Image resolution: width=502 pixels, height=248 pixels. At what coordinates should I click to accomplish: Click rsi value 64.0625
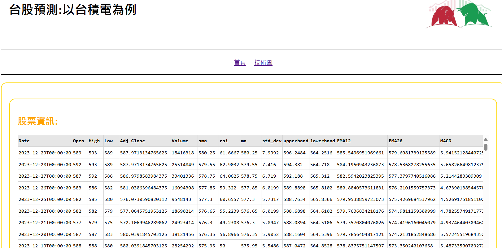[229, 176]
